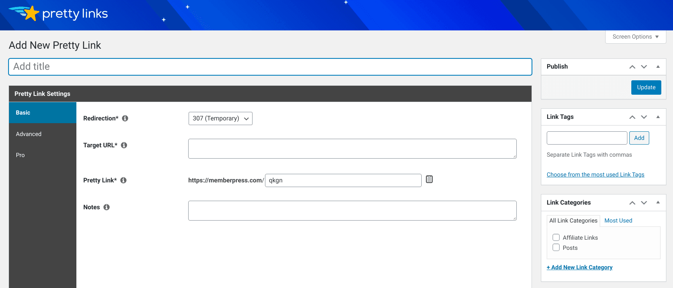
Task: Click the Pretty Link info icon
Action: pos(124,180)
